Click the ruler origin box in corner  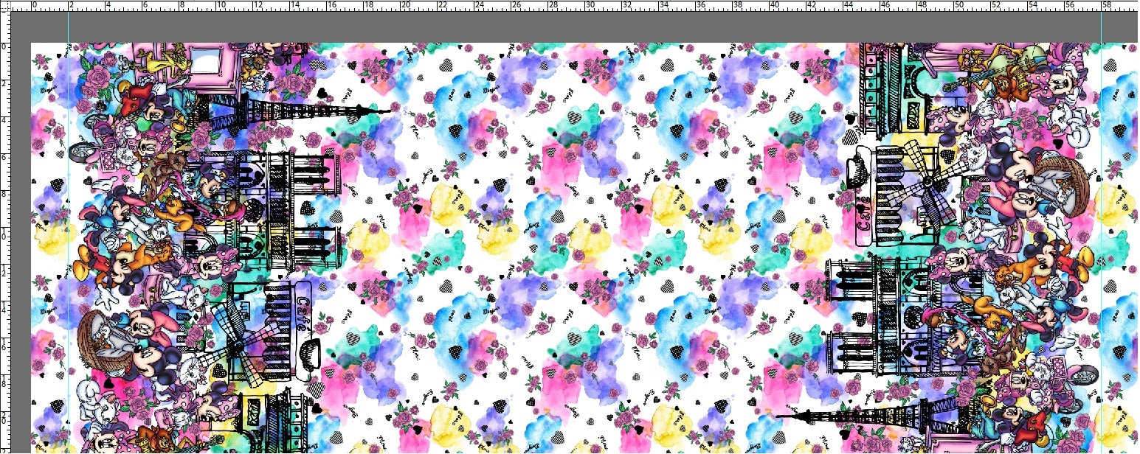pyautogui.click(x=4, y=4)
